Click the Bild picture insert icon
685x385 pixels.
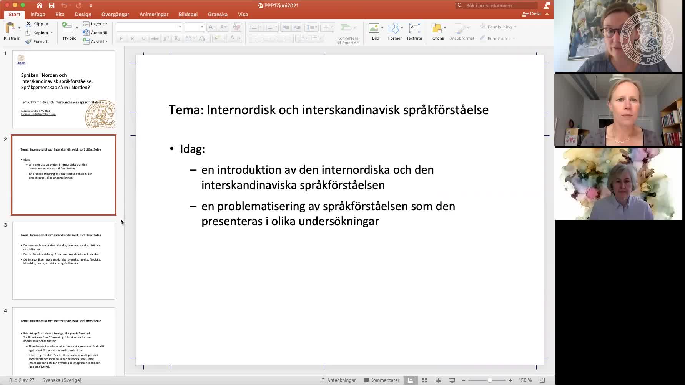click(x=374, y=28)
